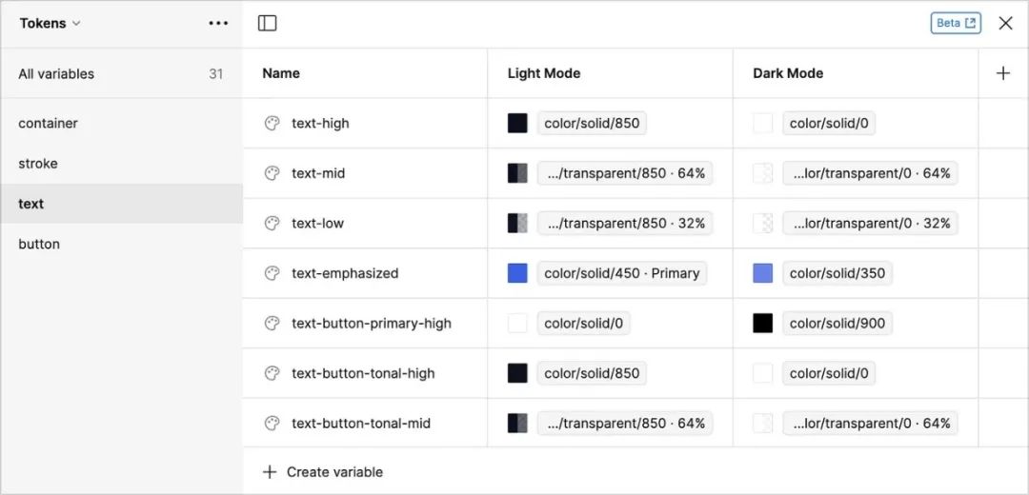Select the container group in sidebar
The image size is (1029, 495).
coord(49,123)
